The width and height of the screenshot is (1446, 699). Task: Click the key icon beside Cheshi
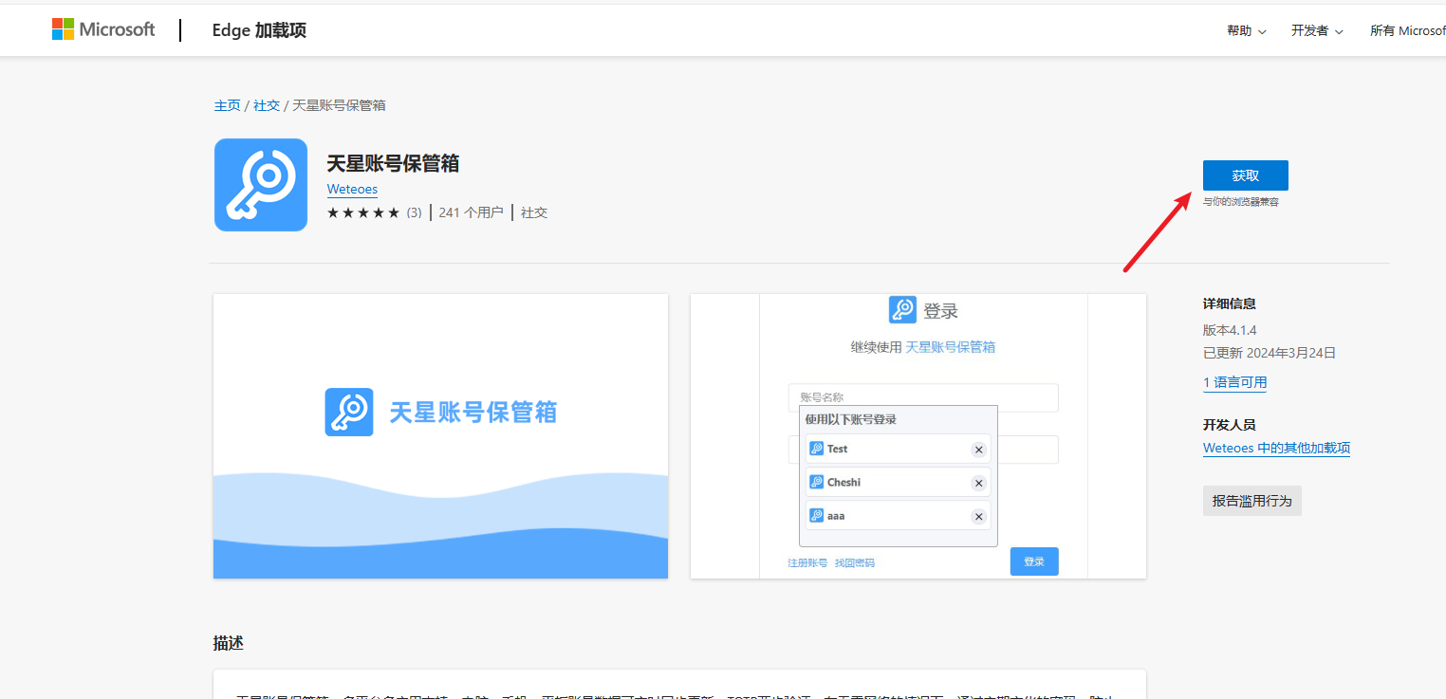pyautogui.click(x=816, y=482)
